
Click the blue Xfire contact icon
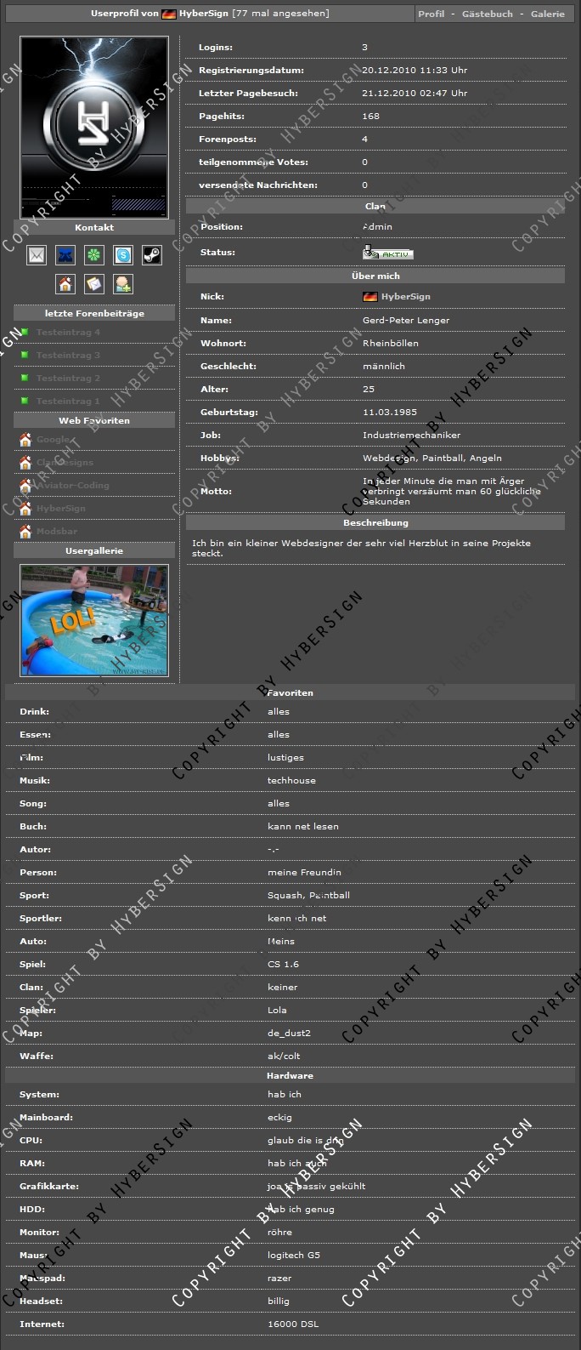pos(65,254)
